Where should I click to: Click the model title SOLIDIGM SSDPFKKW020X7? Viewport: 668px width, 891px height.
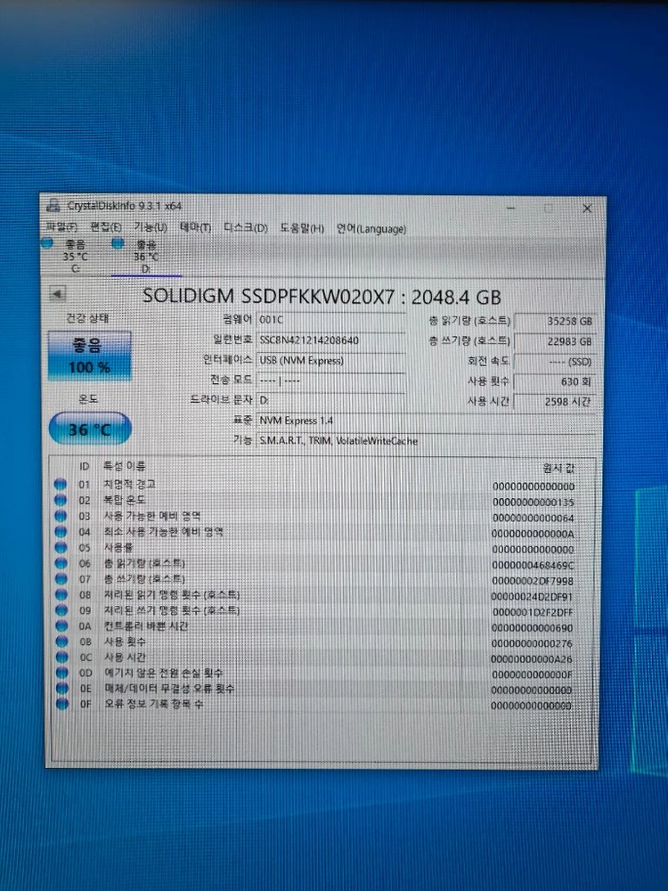point(268,296)
